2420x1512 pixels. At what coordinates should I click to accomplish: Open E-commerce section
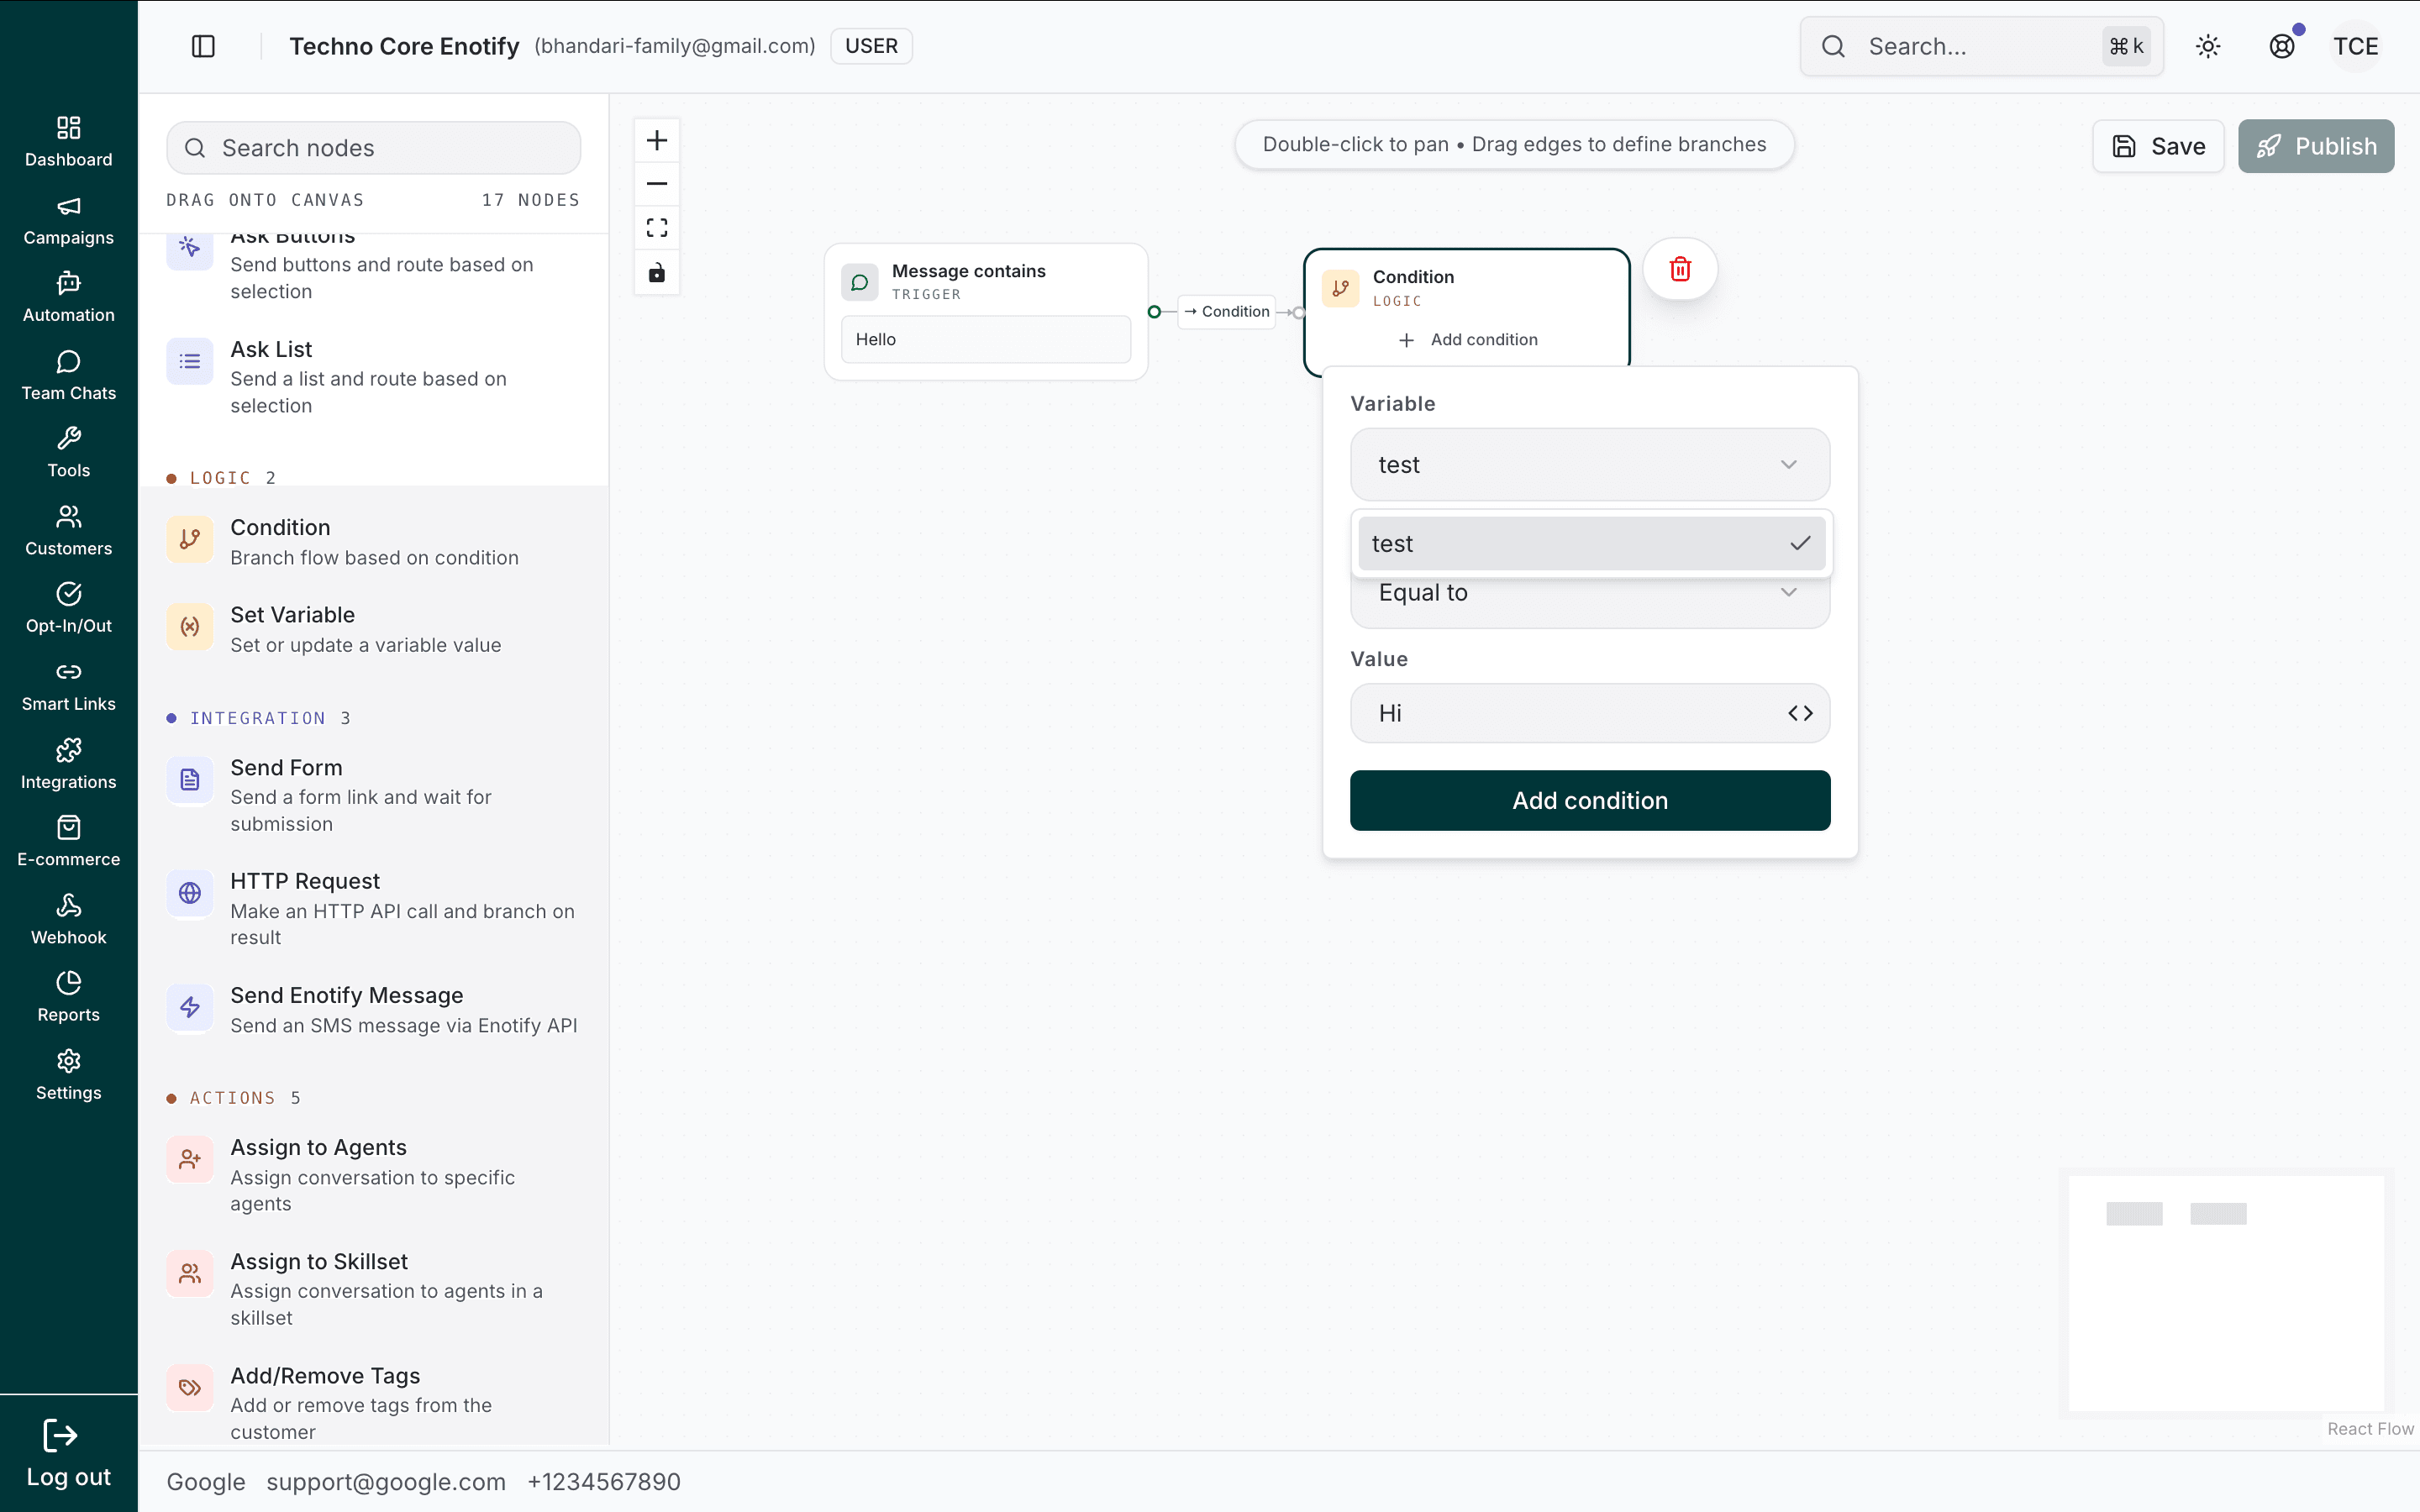click(x=68, y=841)
